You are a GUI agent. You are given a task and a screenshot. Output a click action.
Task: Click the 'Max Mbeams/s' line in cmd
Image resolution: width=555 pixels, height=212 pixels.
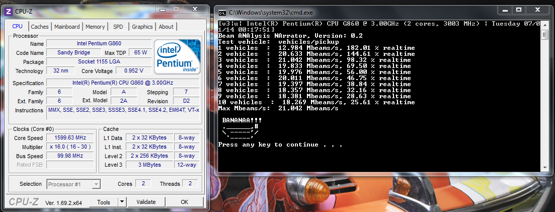[278, 108]
